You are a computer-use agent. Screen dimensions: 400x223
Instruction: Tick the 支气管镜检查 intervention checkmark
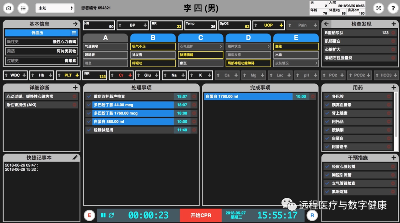pos(327,183)
